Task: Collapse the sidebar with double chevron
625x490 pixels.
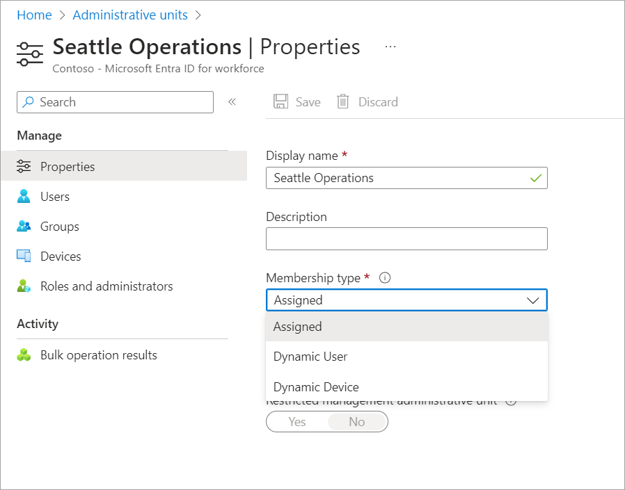Action: click(232, 102)
